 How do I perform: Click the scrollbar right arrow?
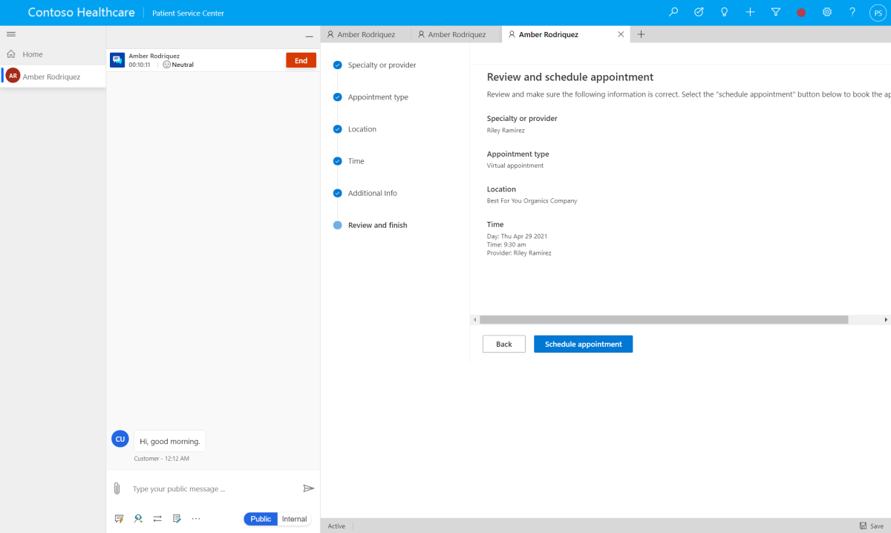(886, 319)
